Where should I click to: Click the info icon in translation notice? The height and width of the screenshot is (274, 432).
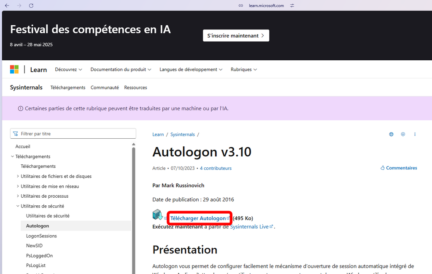click(20, 108)
